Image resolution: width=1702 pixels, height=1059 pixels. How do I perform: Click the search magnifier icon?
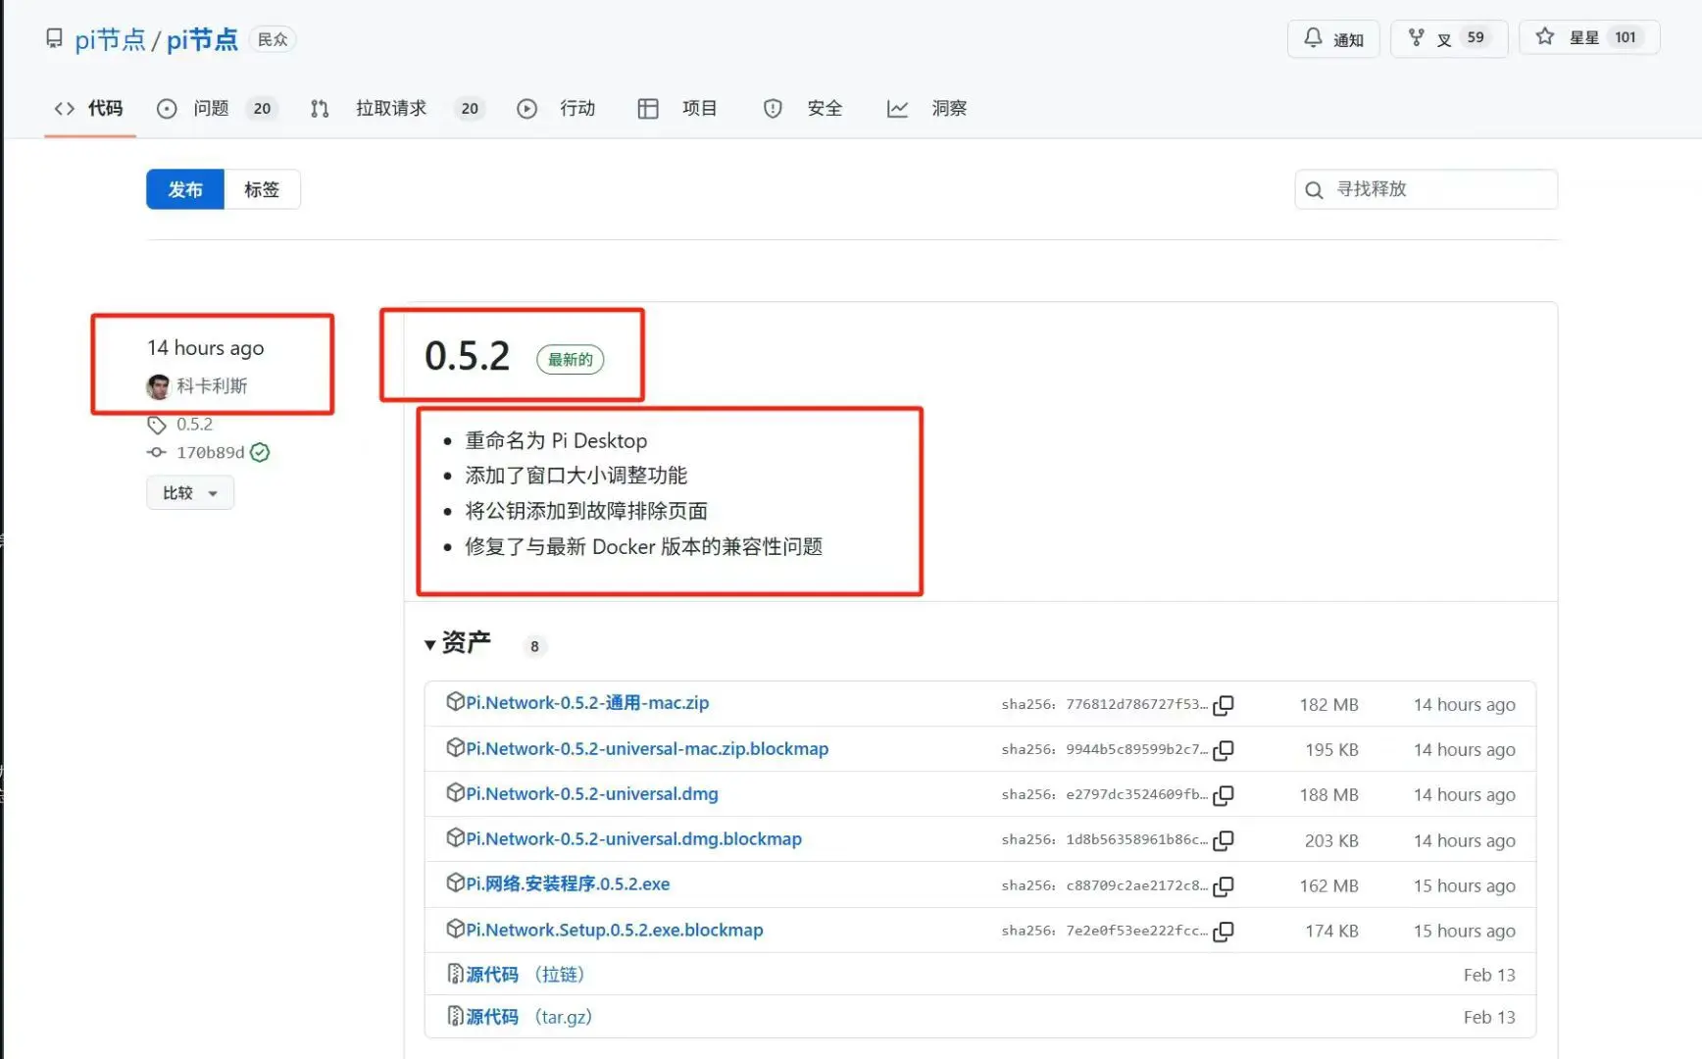(1314, 189)
